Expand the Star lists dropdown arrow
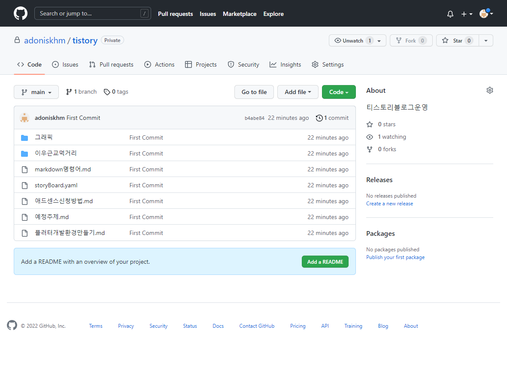Image resolution: width=507 pixels, height=378 pixels. [486, 40]
